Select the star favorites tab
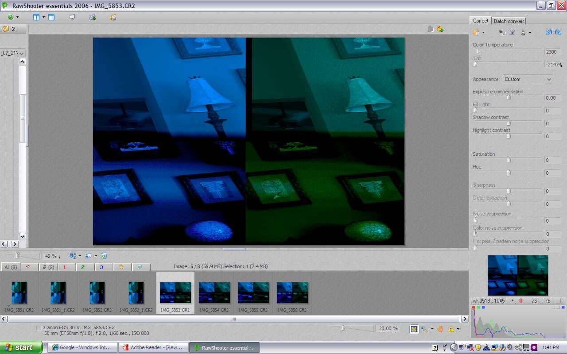The image size is (567, 354). [x=122, y=267]
